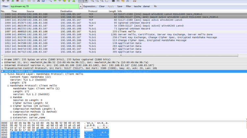
Task: Click hex dump row at offset 0000
Action: 55,123
